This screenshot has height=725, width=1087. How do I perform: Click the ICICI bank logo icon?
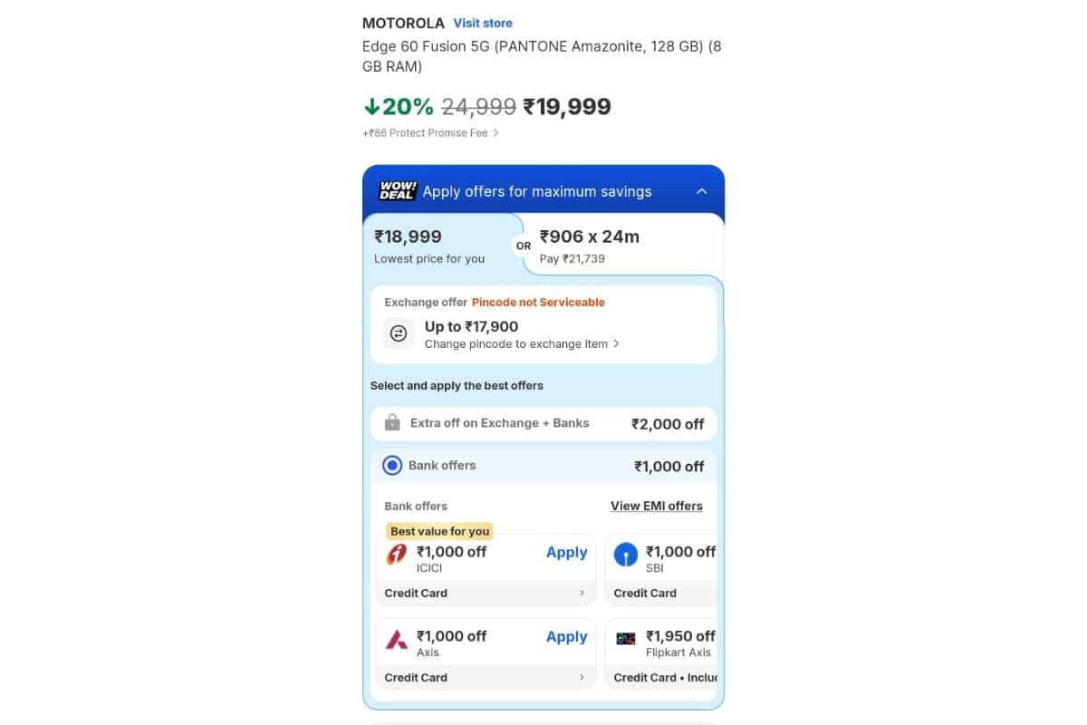pyautogui.click(x=397, y=554)
